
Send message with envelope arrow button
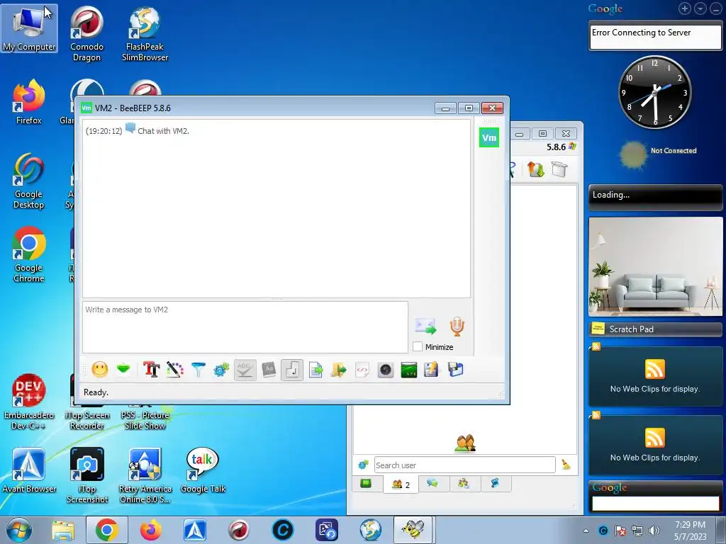[425, 326]
